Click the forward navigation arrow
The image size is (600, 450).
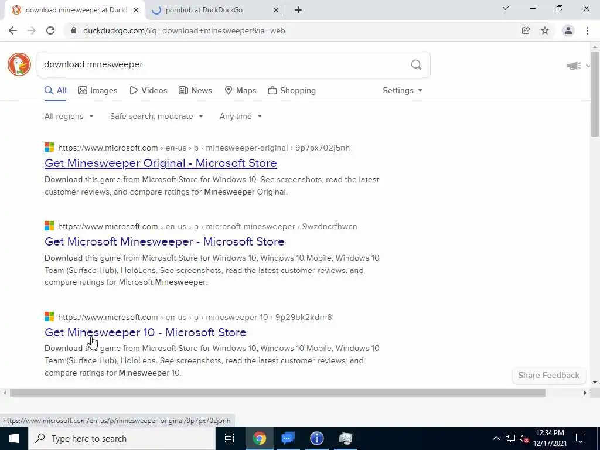point(32,30)
